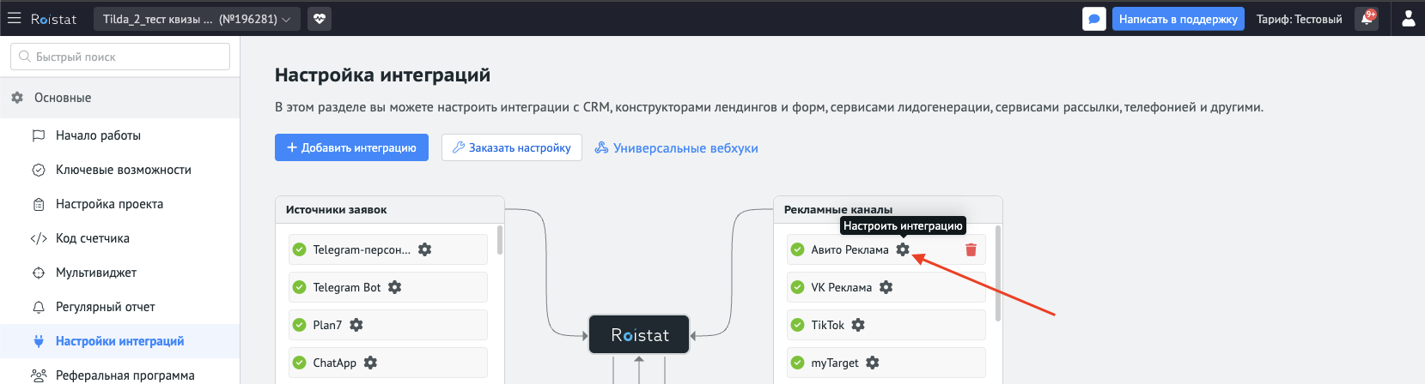Screen dimensions: 1425x384
Task: Click the Авито Реклама integration name
Action: click(850, 249)
